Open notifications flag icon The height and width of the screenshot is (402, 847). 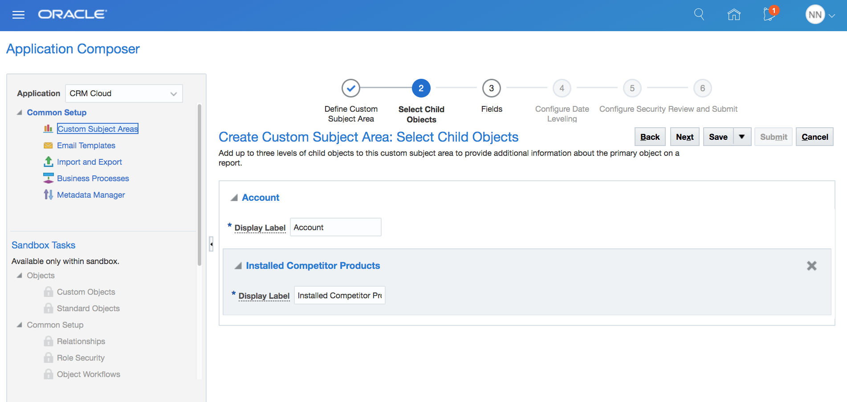(769, 14)
